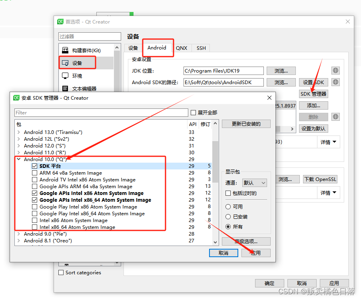Enable the Sort categories checkbox

click(61, 273)
